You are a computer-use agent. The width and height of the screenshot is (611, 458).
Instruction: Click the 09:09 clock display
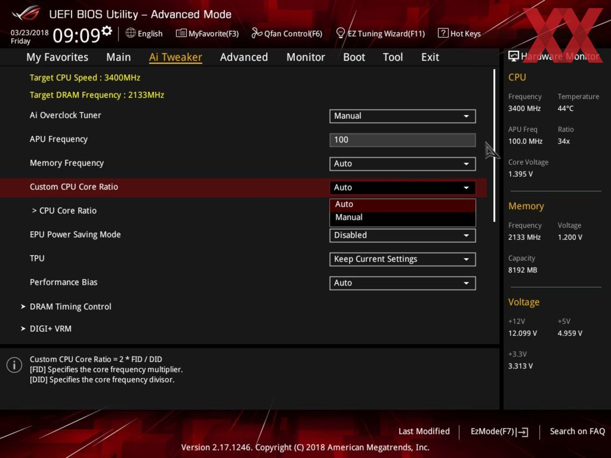76,35
